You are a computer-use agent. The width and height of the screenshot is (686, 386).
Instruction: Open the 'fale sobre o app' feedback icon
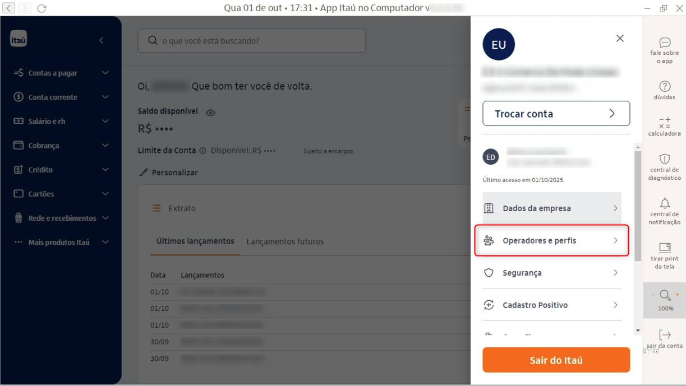665,43
